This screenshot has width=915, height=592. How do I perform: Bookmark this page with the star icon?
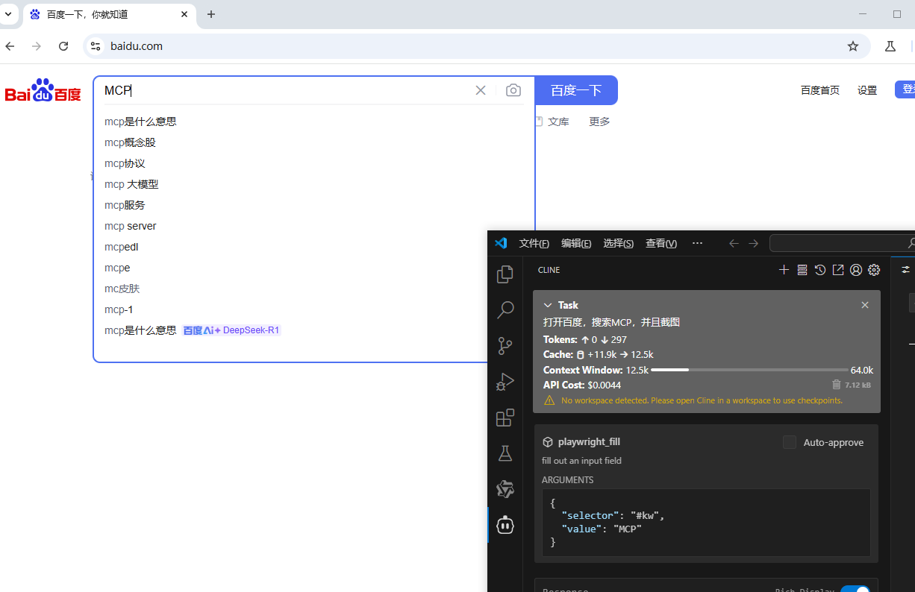click(x=853, y=46)
